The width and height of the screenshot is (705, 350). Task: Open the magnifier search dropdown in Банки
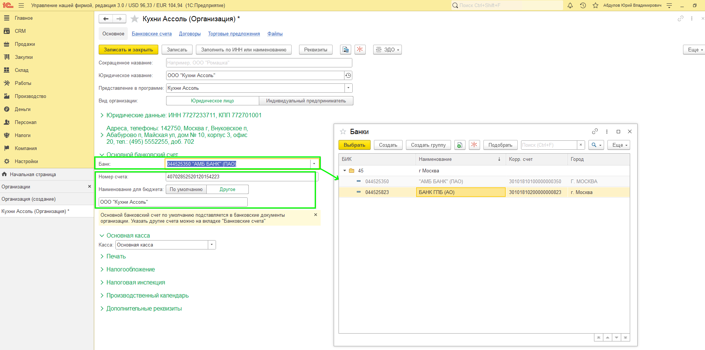596,145
